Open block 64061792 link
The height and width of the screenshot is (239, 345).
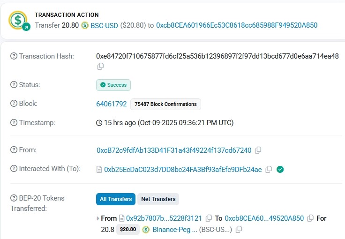pos(112,104)
